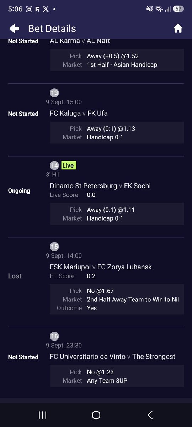Tap the number 15 bet badge
192x427 pixels.
(54, 247)
